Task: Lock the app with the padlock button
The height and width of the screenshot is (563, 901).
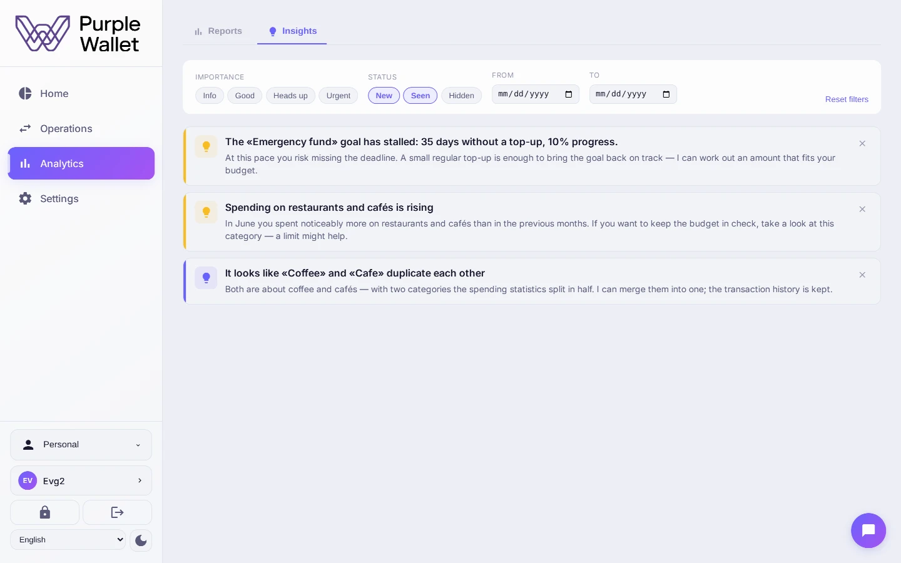Action: pyautogui.click(x=45, y=512)
